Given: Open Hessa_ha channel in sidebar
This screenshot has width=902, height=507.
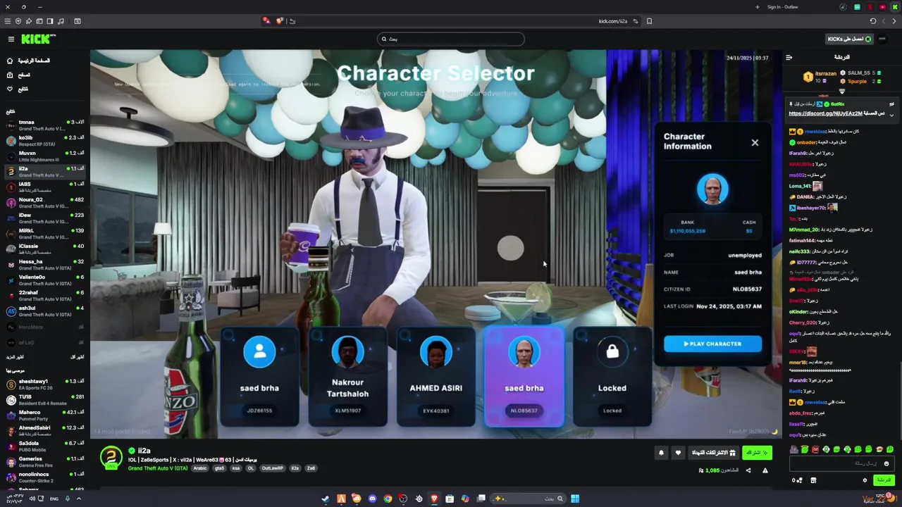Looking at the screenshot, I should click(45, 265).
